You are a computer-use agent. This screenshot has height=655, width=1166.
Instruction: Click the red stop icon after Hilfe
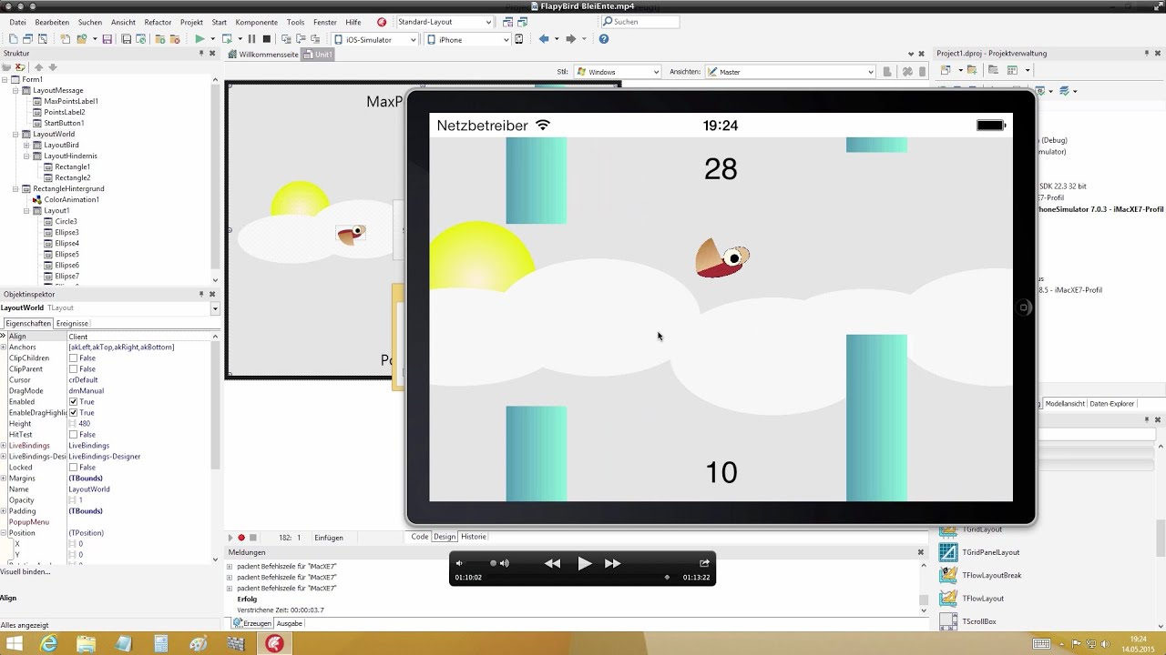click(x=382, y=22)
